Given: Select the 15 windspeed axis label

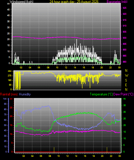Looking at the screenshot, I should [8, 46].
